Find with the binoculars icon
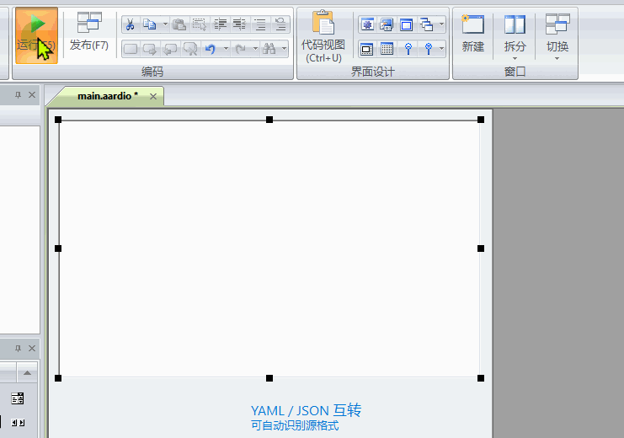The width and height of the screenshot is (624, 438). click(x=269, y=49)
